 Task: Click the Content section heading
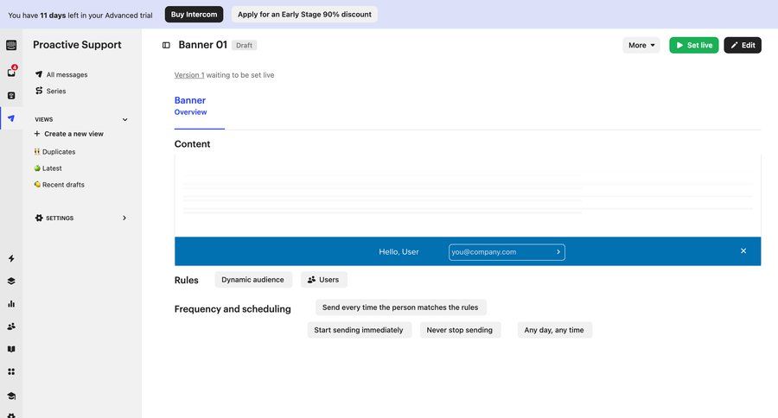(x=192, y=144)
